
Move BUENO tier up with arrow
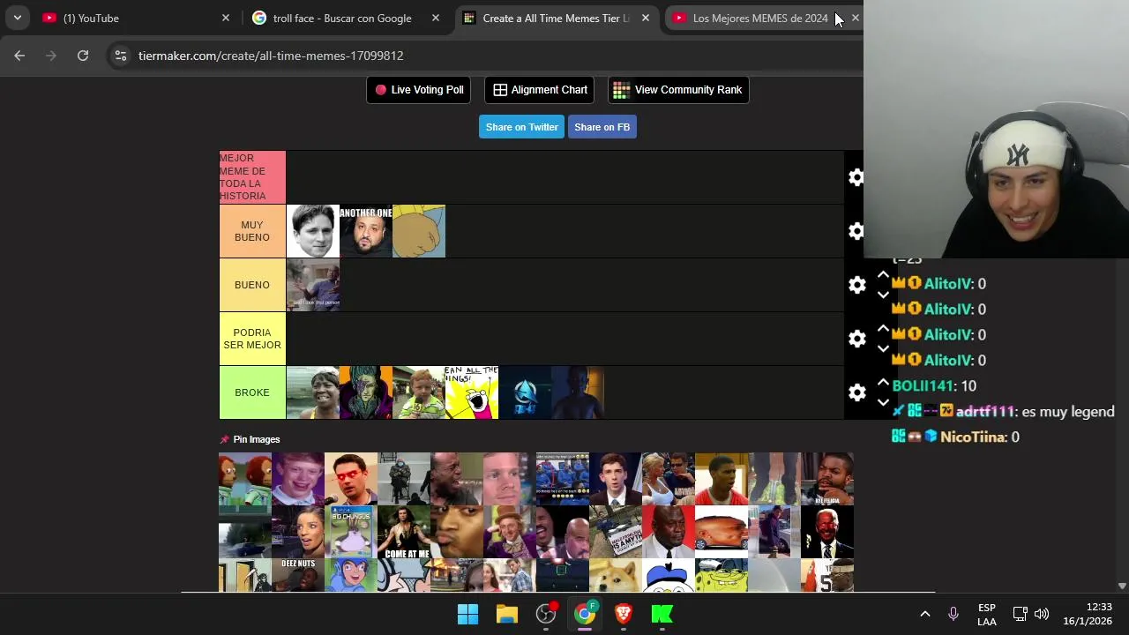coord(883,275)
